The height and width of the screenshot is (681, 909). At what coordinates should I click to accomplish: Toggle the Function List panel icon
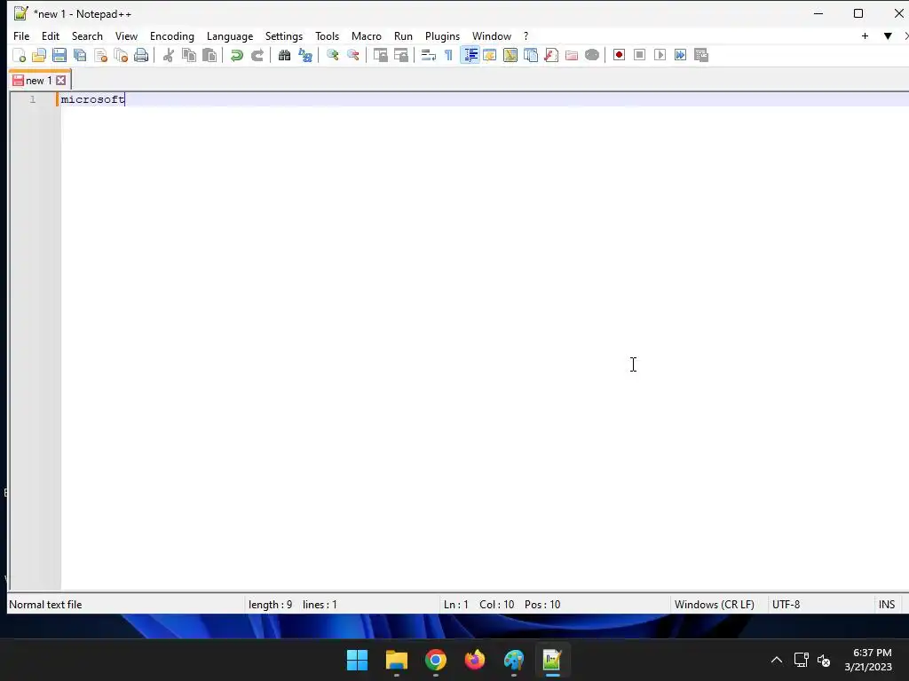pyautogui.click(x=551, y=55)
